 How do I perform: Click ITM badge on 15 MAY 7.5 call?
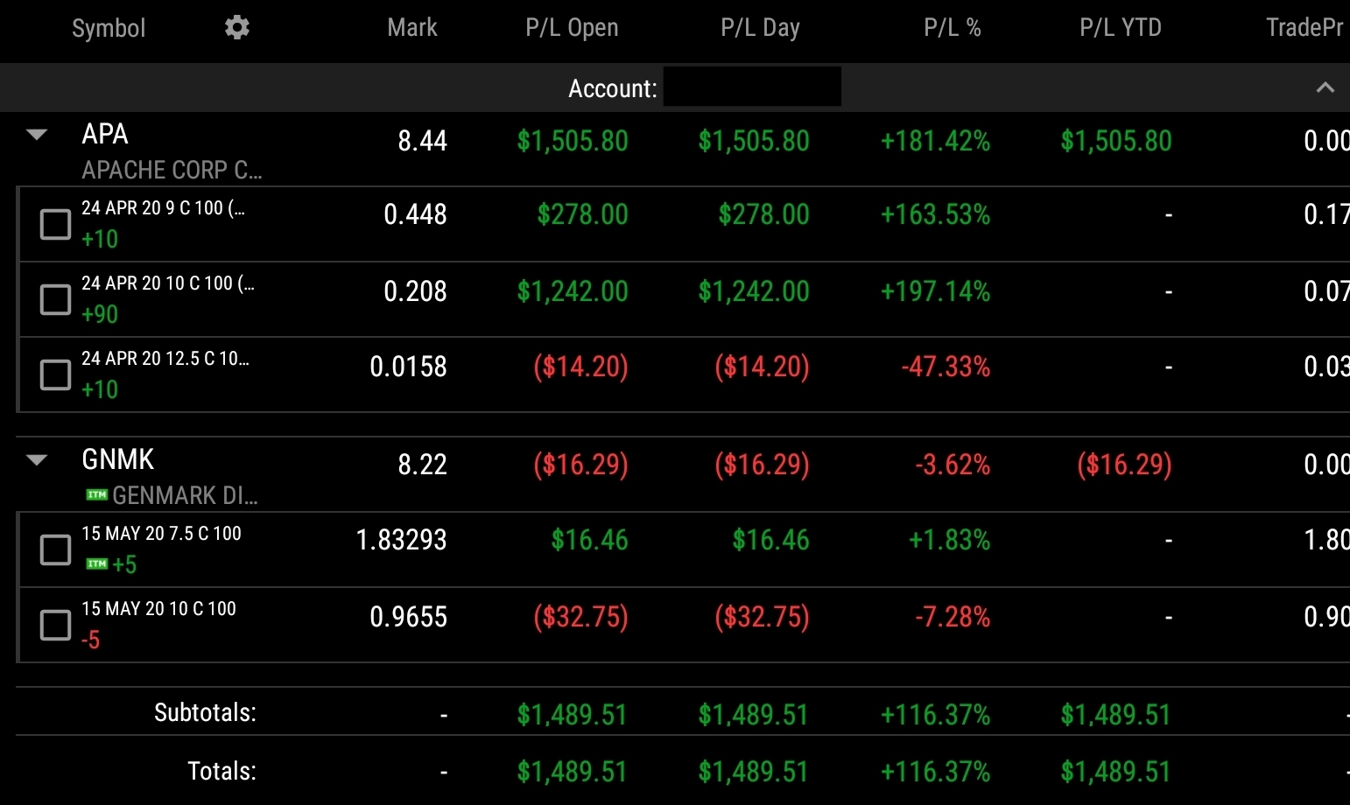(96, 564)
